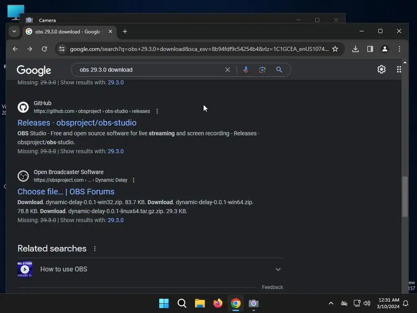Click Feedback link below related searches
The image size is (417, 313).
[272, 287]
